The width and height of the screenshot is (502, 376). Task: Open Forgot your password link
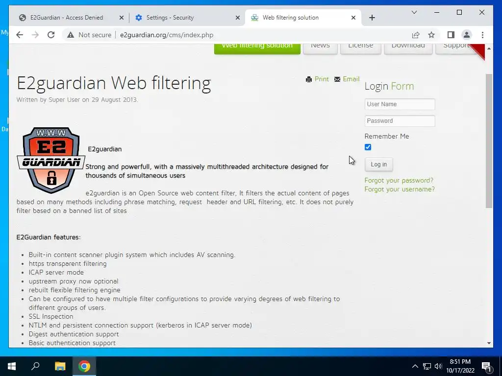pos(399,180)
